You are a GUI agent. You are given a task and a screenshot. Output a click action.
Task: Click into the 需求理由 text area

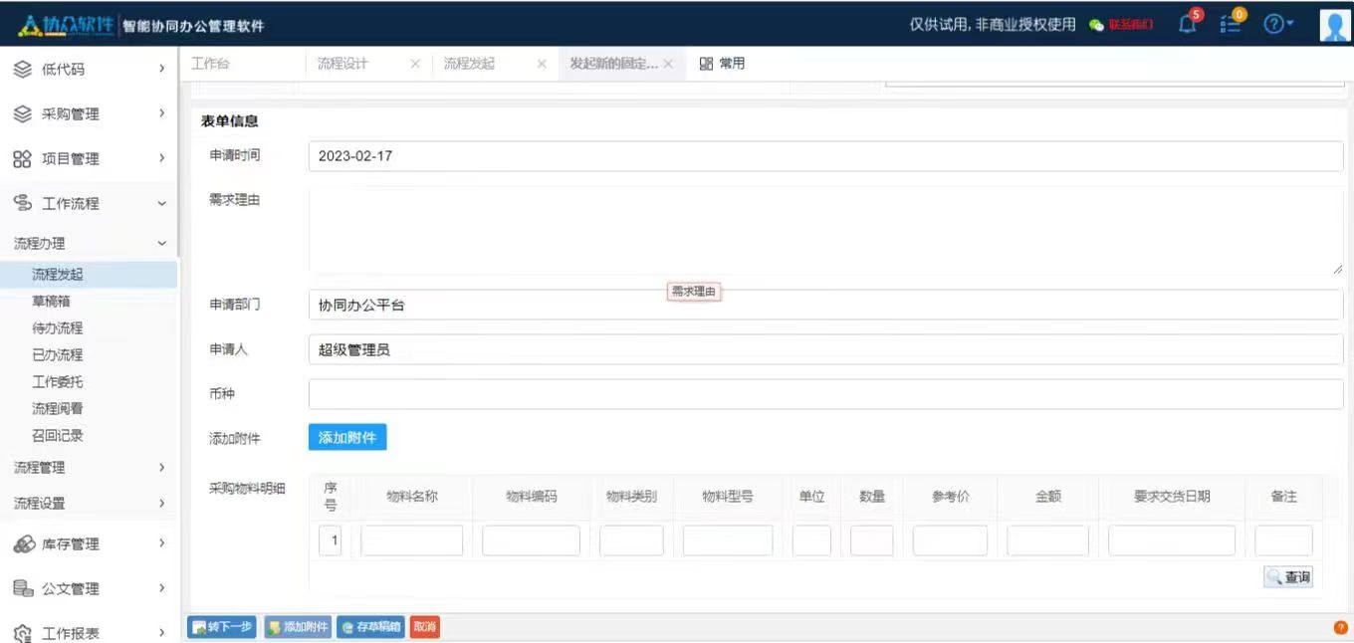click(x=824, y=230)
